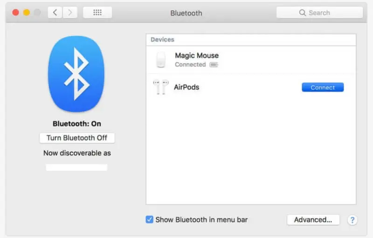Select the AirPods row name
Image resolution: width=373 pixels, height=238 pixels.
[186, 87]
